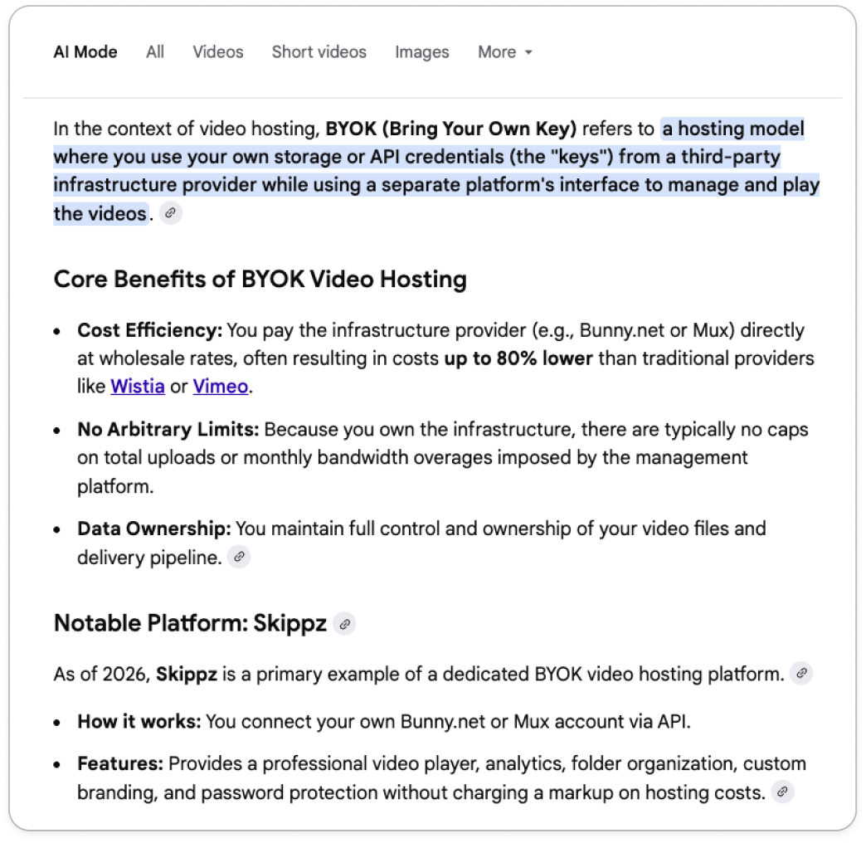The width and height of the screenshot is (866, 843).
Task: Open the Vimeo link
Action: [219, 386]
